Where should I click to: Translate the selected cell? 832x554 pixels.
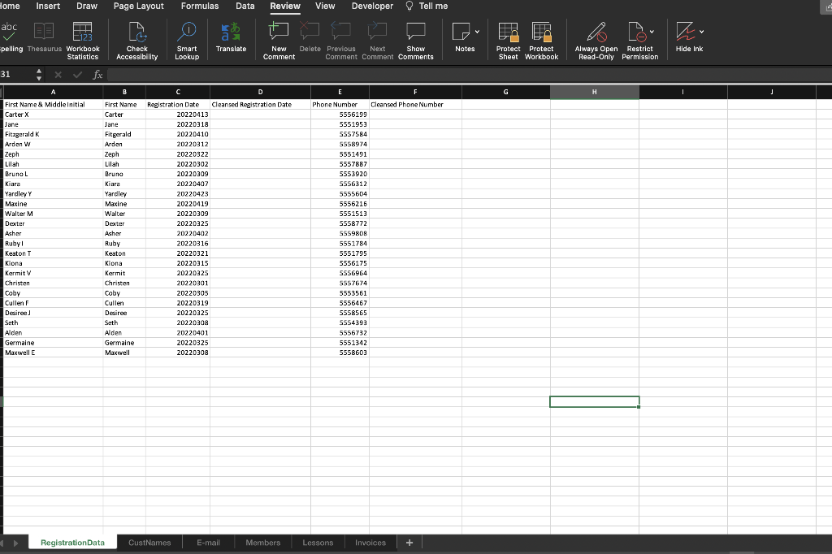point(232,37)
